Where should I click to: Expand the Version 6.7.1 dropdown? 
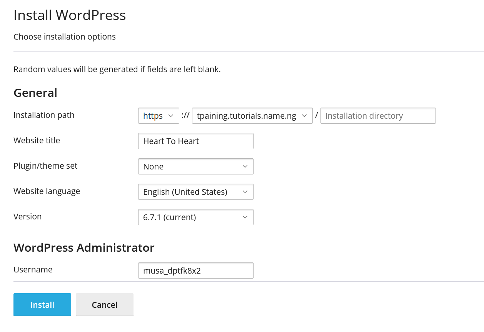pos(196,217)
